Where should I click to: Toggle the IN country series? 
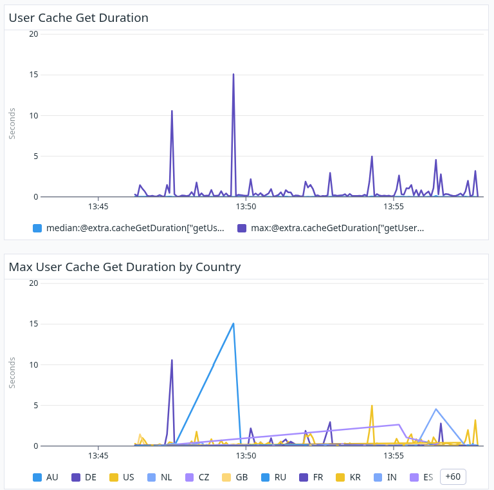(386, 477)
